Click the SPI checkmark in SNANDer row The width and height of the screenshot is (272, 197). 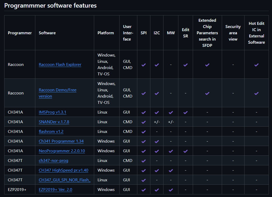[x=144, y=122]
